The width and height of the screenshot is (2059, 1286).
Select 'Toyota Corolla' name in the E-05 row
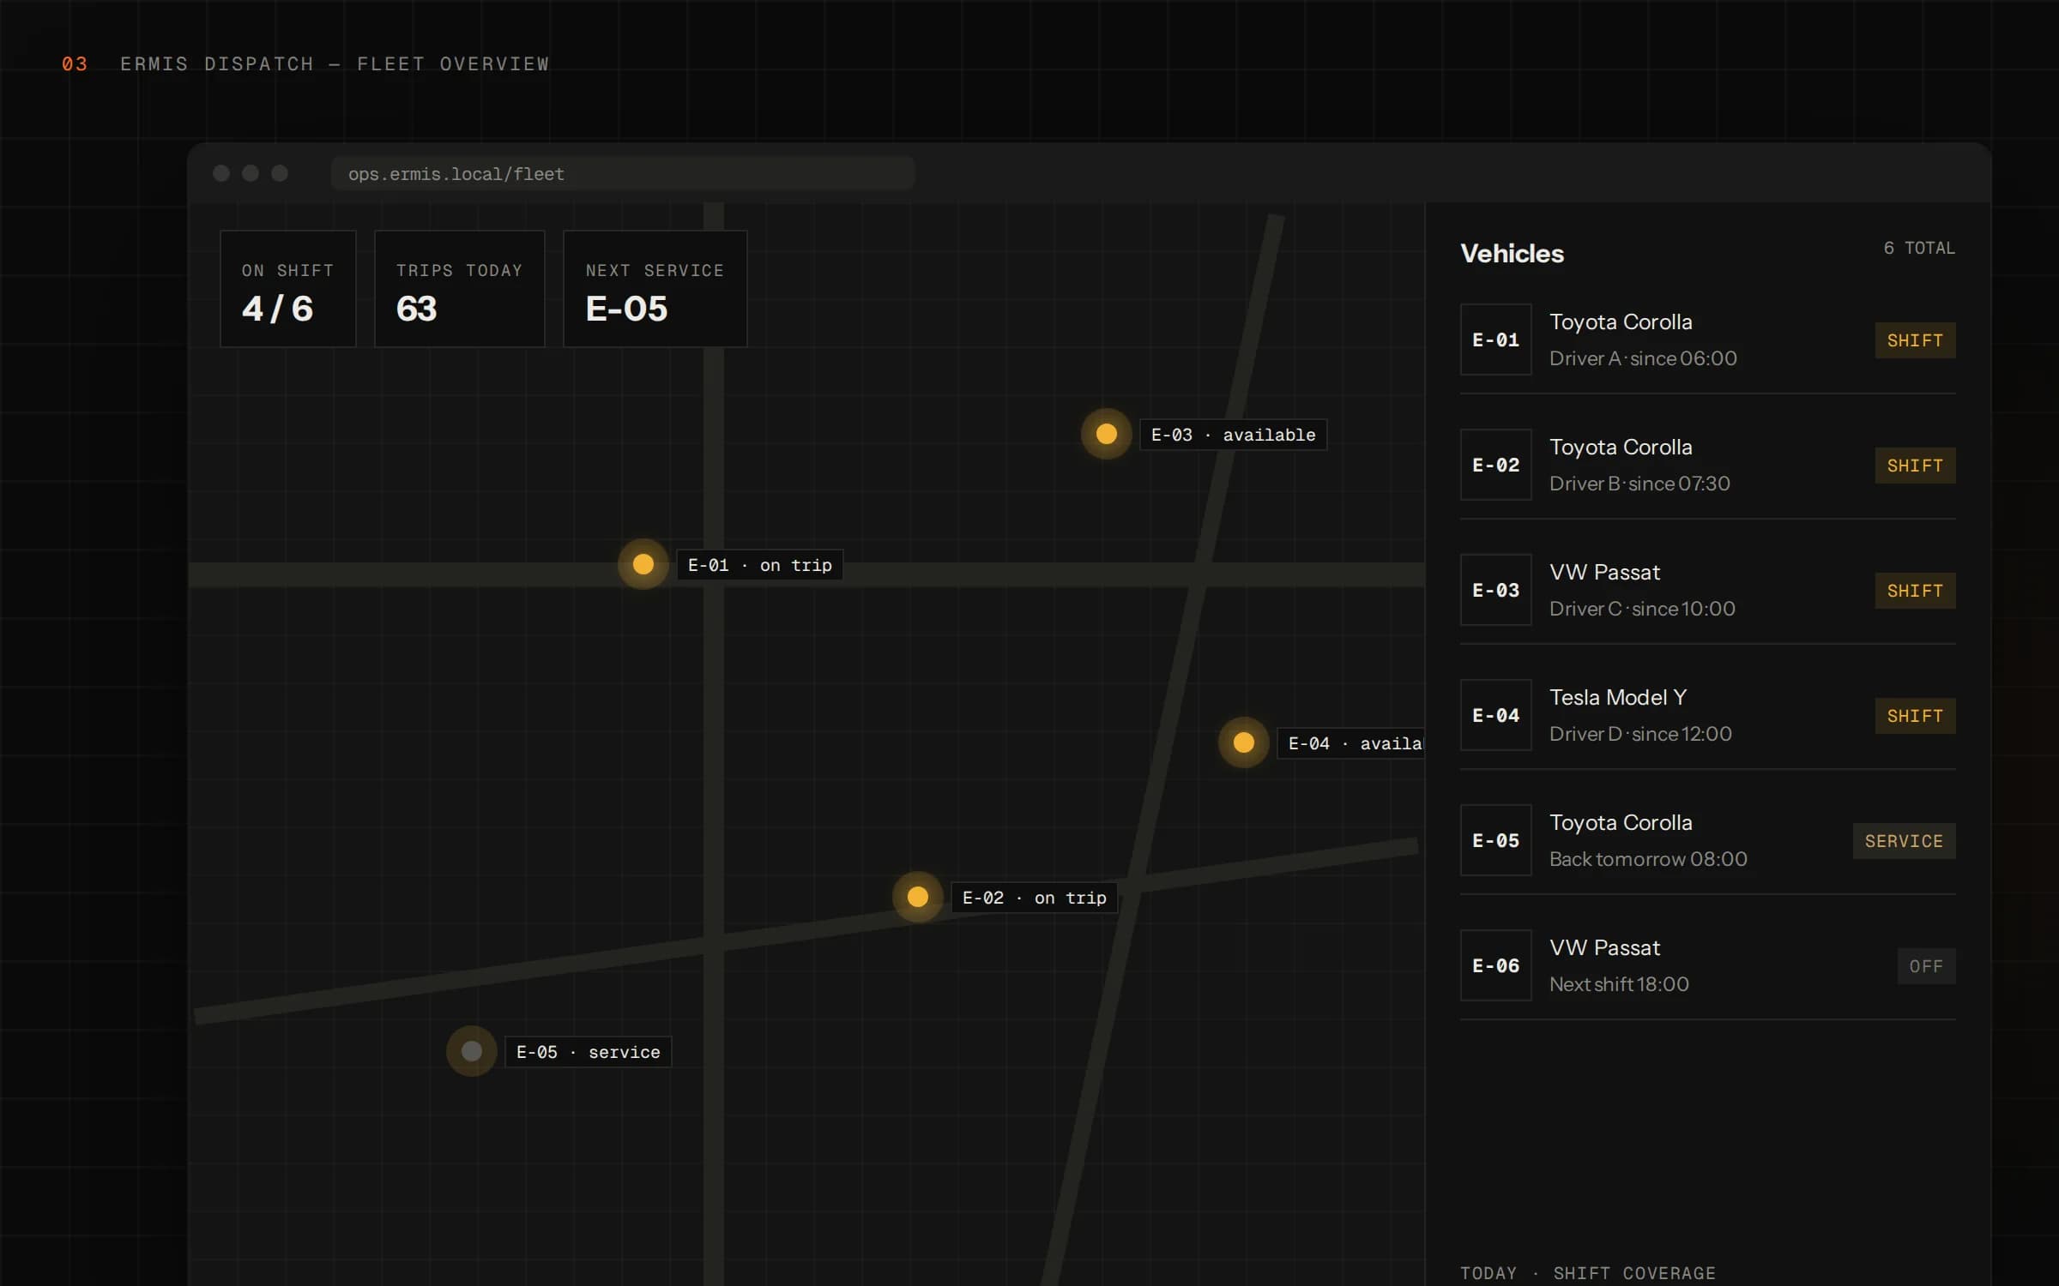pyautogui.click(x=1621, y=823)
